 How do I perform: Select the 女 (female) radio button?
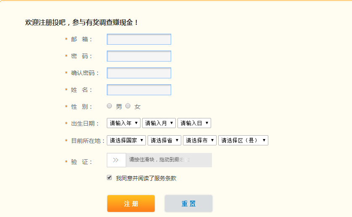point(128,106)
